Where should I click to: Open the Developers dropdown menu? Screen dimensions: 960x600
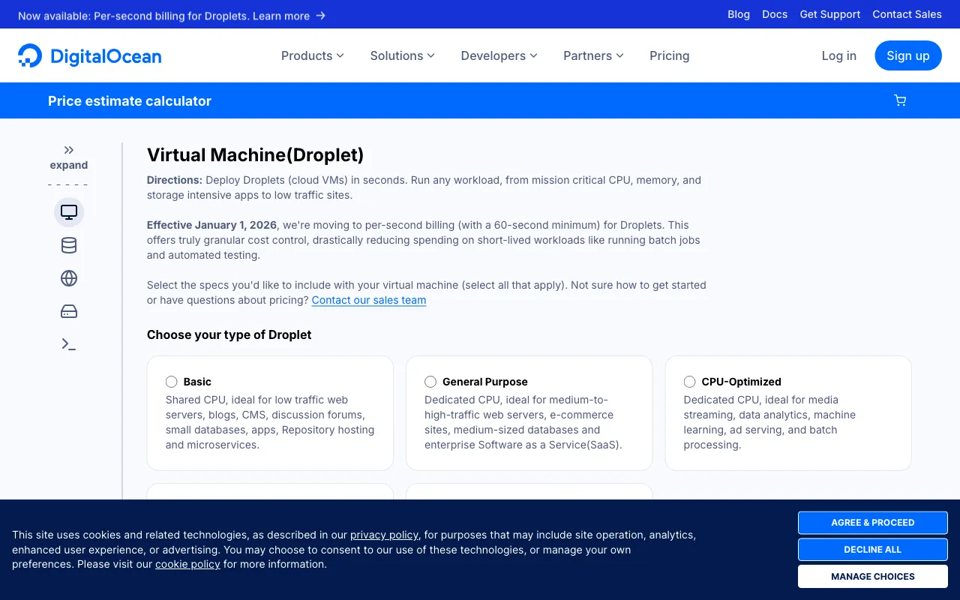pos(499,55)
